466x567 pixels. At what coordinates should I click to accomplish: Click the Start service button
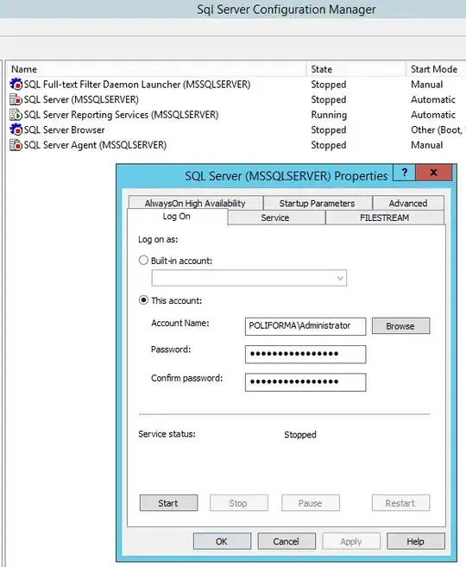[168, 503]
